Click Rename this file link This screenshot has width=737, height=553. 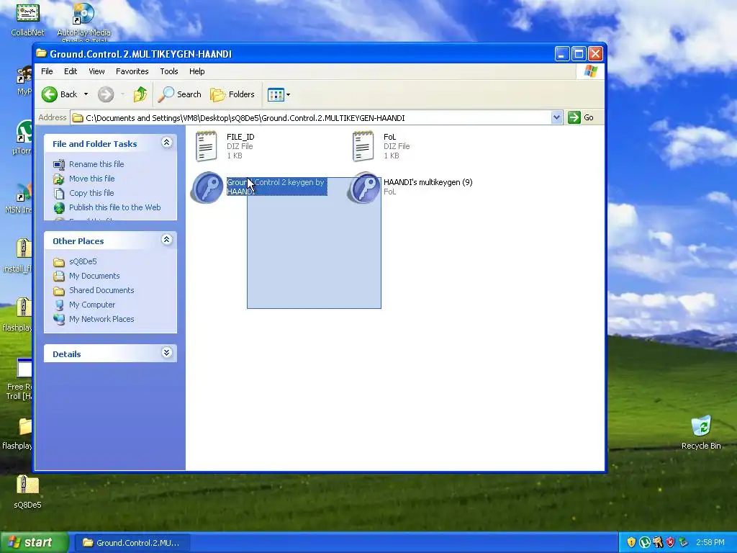tap(96, 164)
